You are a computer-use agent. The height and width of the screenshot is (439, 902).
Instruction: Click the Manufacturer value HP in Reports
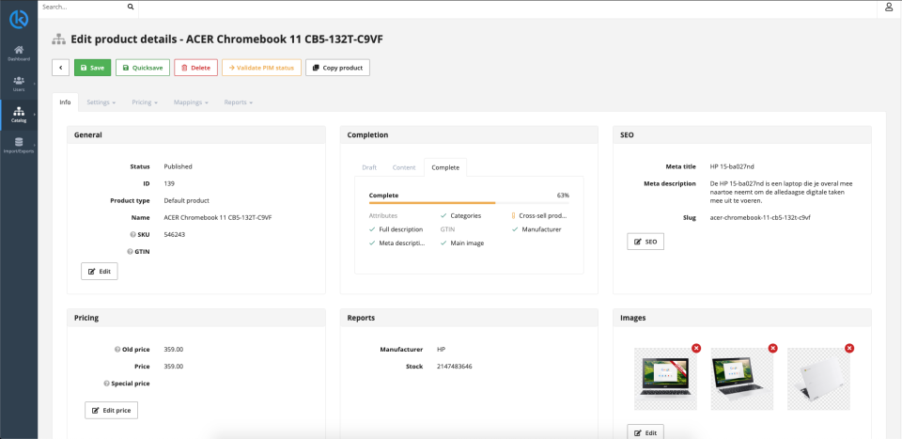tap(442, 350)
